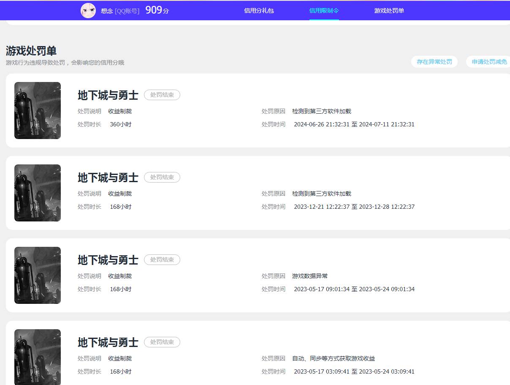The height and width of the screenshot is (385, 510).
Task: Open game thumbnail of the 2023-12-21 penalty card
Action: pos(38,193)
